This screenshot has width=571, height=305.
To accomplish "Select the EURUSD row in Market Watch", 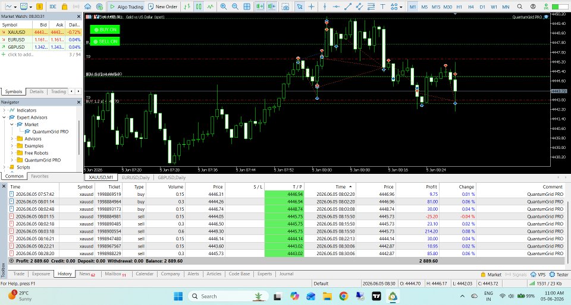I will click(41, 40).
